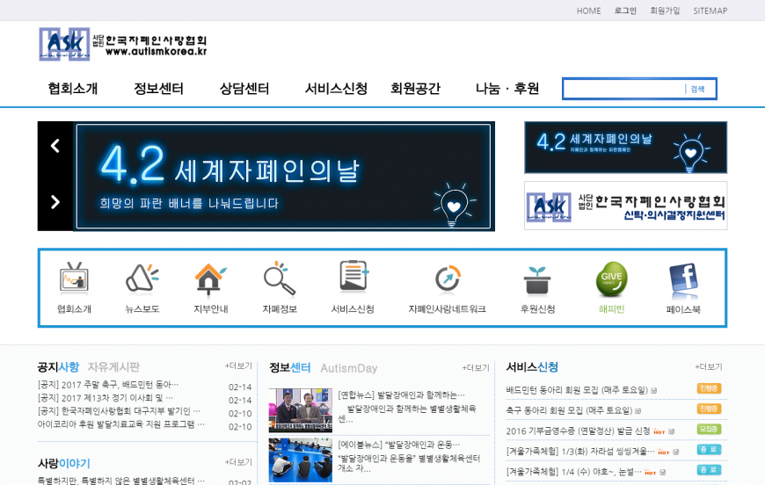The height and width of the screenshot is (485, 765).
Task: Expand 정보센터 section via 더보기
Action: (476, 367)
